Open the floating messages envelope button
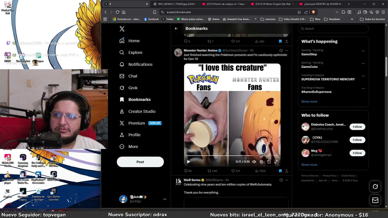 pos(375,200)
